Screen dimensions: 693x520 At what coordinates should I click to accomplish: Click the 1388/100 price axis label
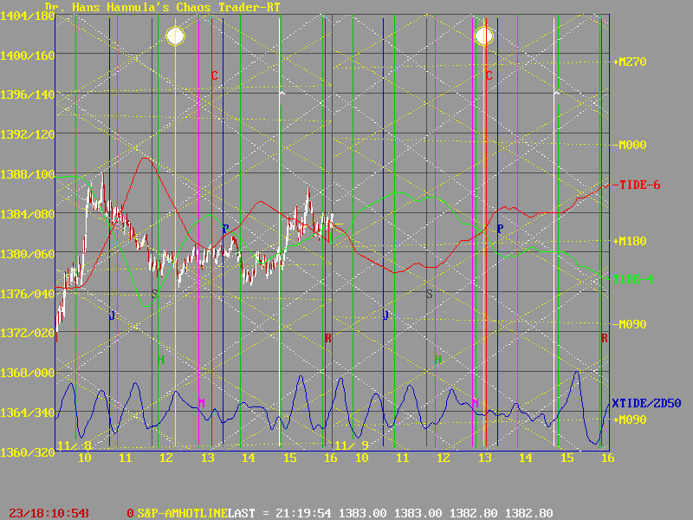click(28, 174)
